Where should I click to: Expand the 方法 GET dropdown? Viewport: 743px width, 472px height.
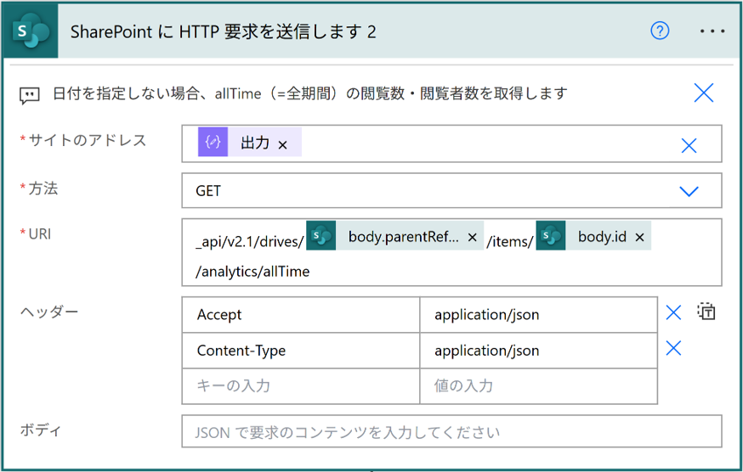click(689, 191)
